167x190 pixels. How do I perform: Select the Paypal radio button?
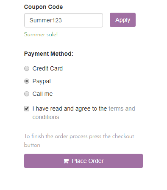coord(27,81)
